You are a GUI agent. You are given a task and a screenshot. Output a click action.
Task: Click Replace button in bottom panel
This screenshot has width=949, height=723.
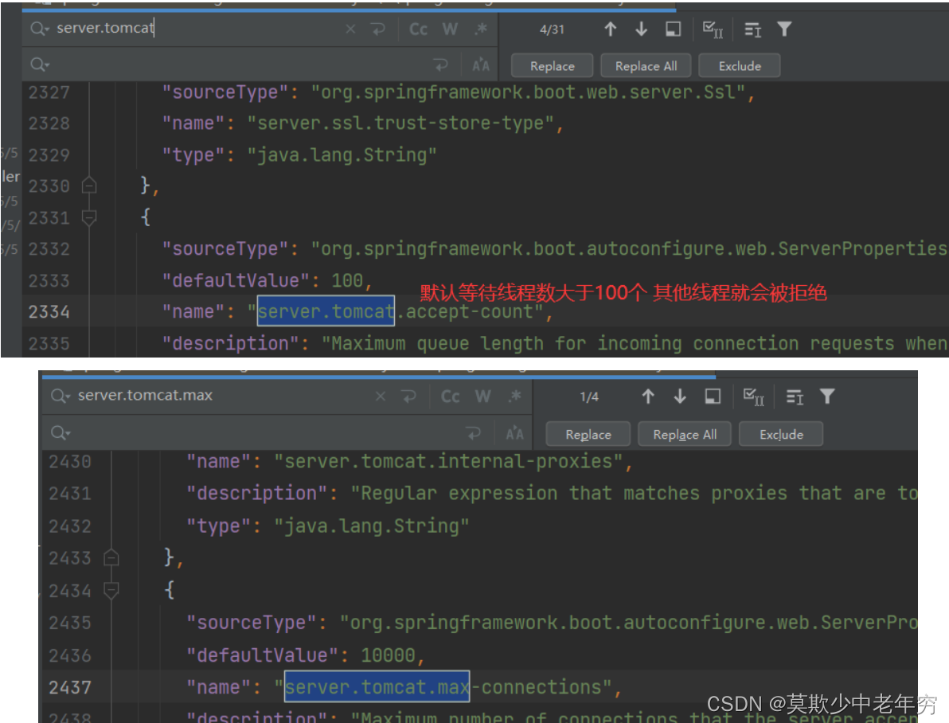coord(588,434)
